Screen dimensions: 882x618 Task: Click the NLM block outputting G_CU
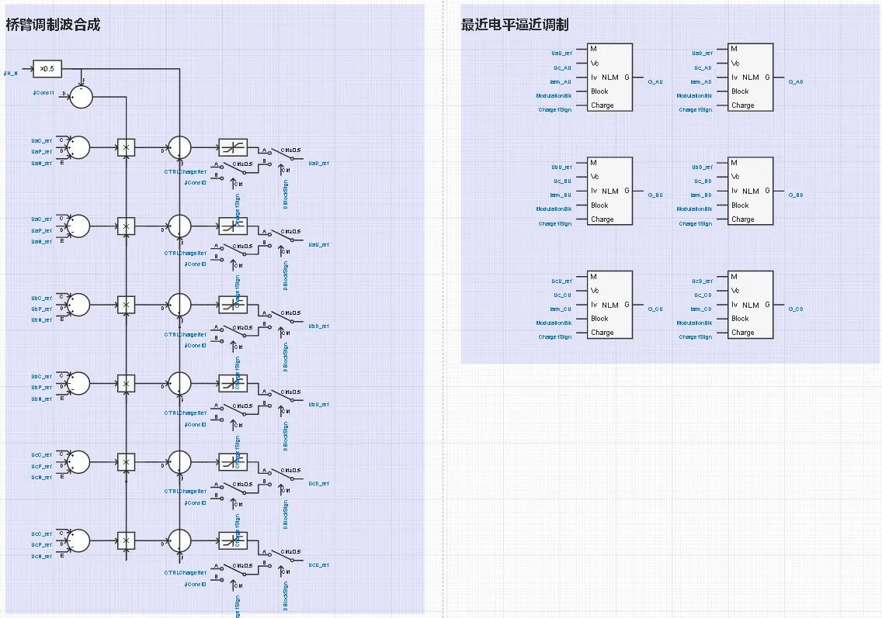(x=609, y=305)
